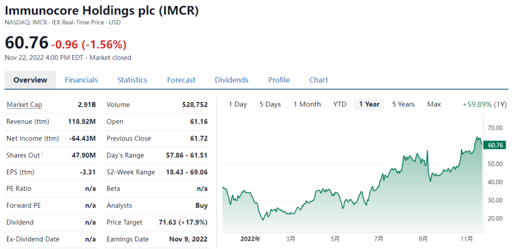This screenshot has width=517, height=249.
Task: View the Dividends tab
Action: [232, 80]
